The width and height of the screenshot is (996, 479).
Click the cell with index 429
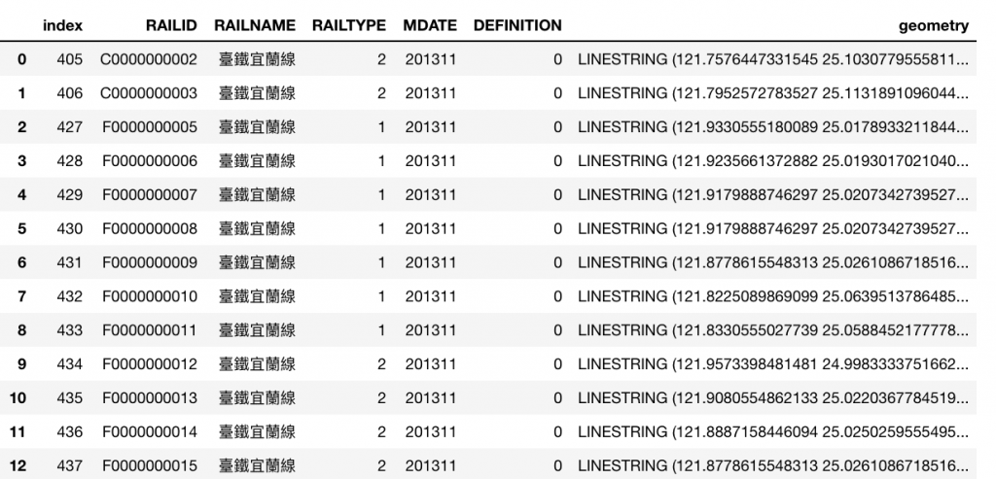click(69, 194)
